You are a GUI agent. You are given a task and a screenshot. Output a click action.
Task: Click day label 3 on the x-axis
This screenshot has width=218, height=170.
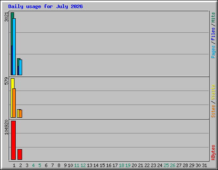click(27, 165)
